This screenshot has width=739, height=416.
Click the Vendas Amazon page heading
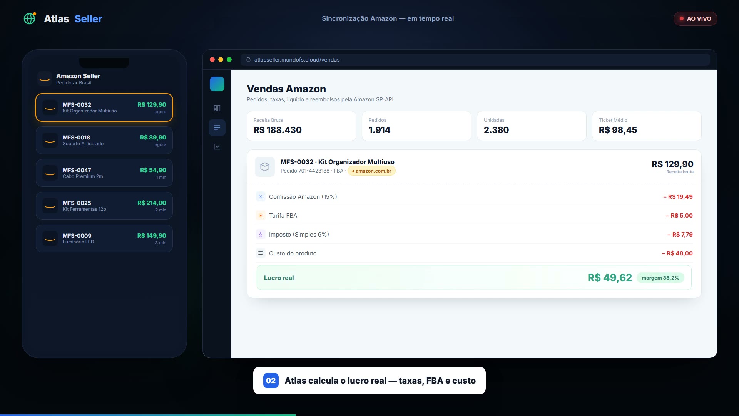[286, 89]
